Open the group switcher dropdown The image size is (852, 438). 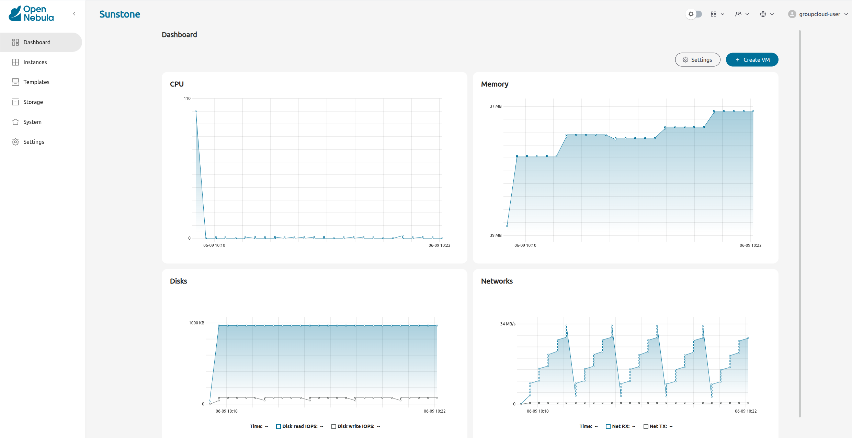pyautogui.click(x=742, y=14)
